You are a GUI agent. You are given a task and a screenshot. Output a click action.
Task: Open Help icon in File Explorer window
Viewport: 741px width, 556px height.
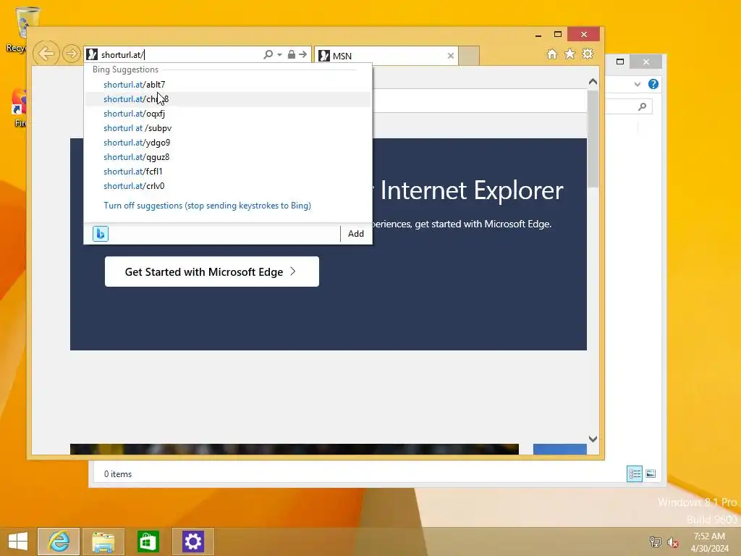coord(653,84)
